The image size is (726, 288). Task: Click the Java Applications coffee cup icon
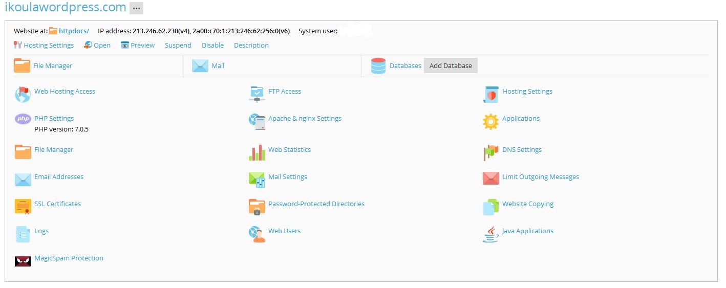[x=490, y=234]
